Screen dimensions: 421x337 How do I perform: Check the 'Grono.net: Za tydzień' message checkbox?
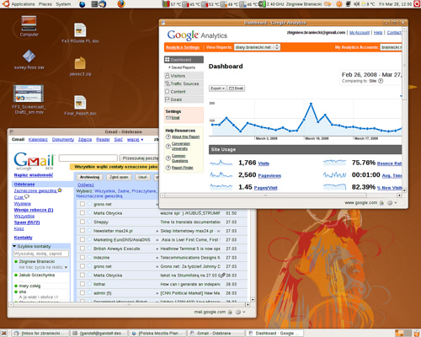tap(83, 266)
